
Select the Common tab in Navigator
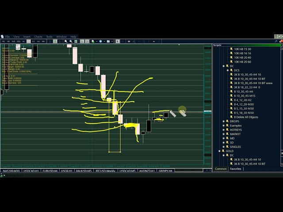click(x=221, y=169)
